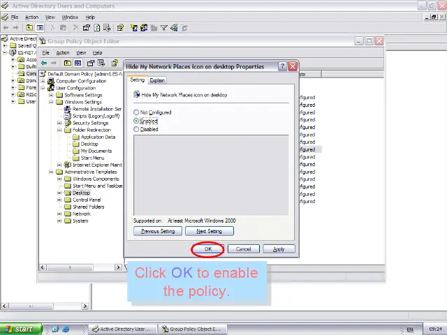The image size is (447, 335).
Task: Select the Disabled radio button
Action: (136, 129)
